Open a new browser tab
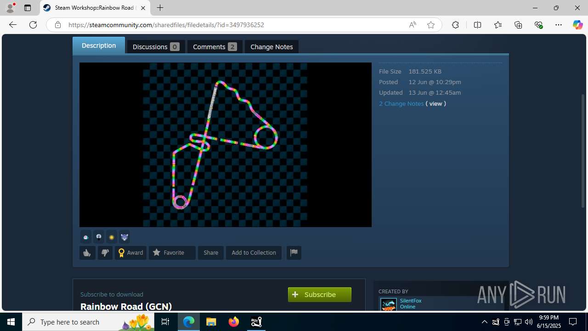 click(160, 8)
